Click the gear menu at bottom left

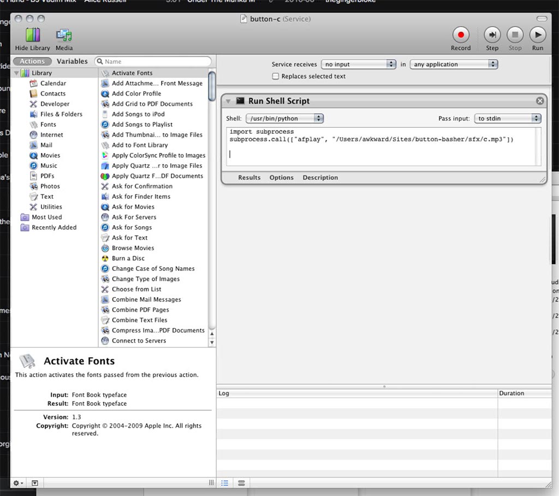pos(18,483)
